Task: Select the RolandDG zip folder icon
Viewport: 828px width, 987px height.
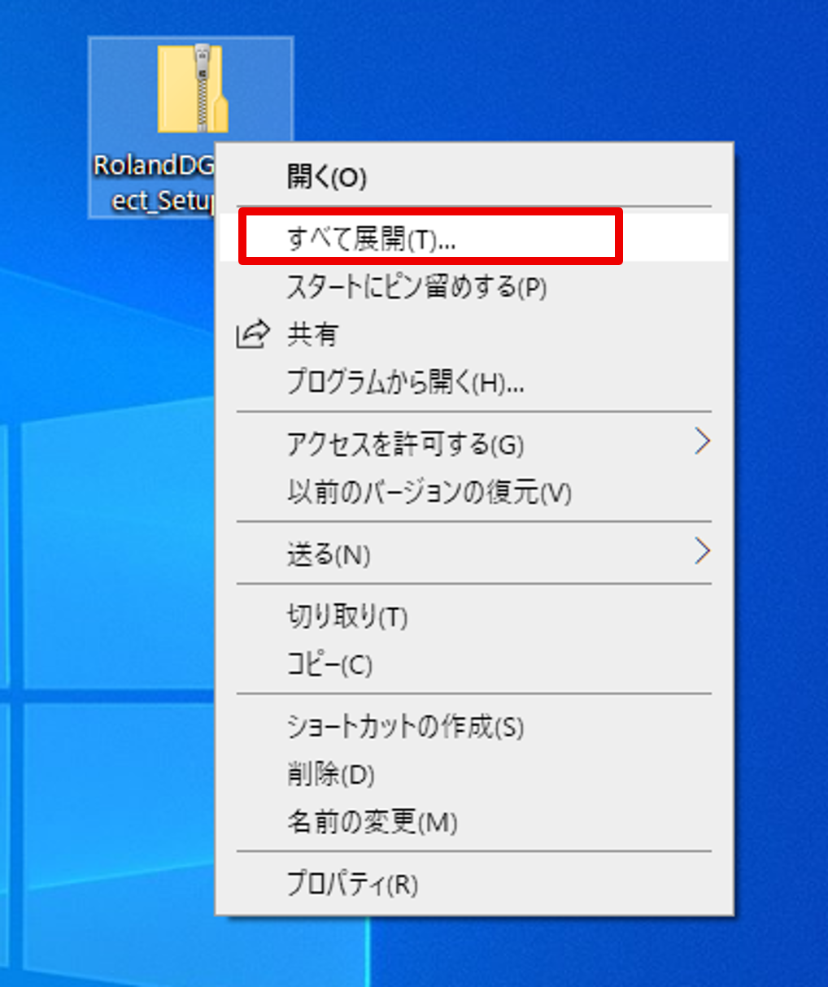Action: pyautogui.click(x=193, y=89)
